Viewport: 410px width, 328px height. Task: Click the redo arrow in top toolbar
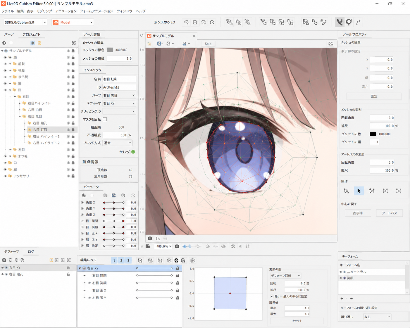tap(212, 22)
